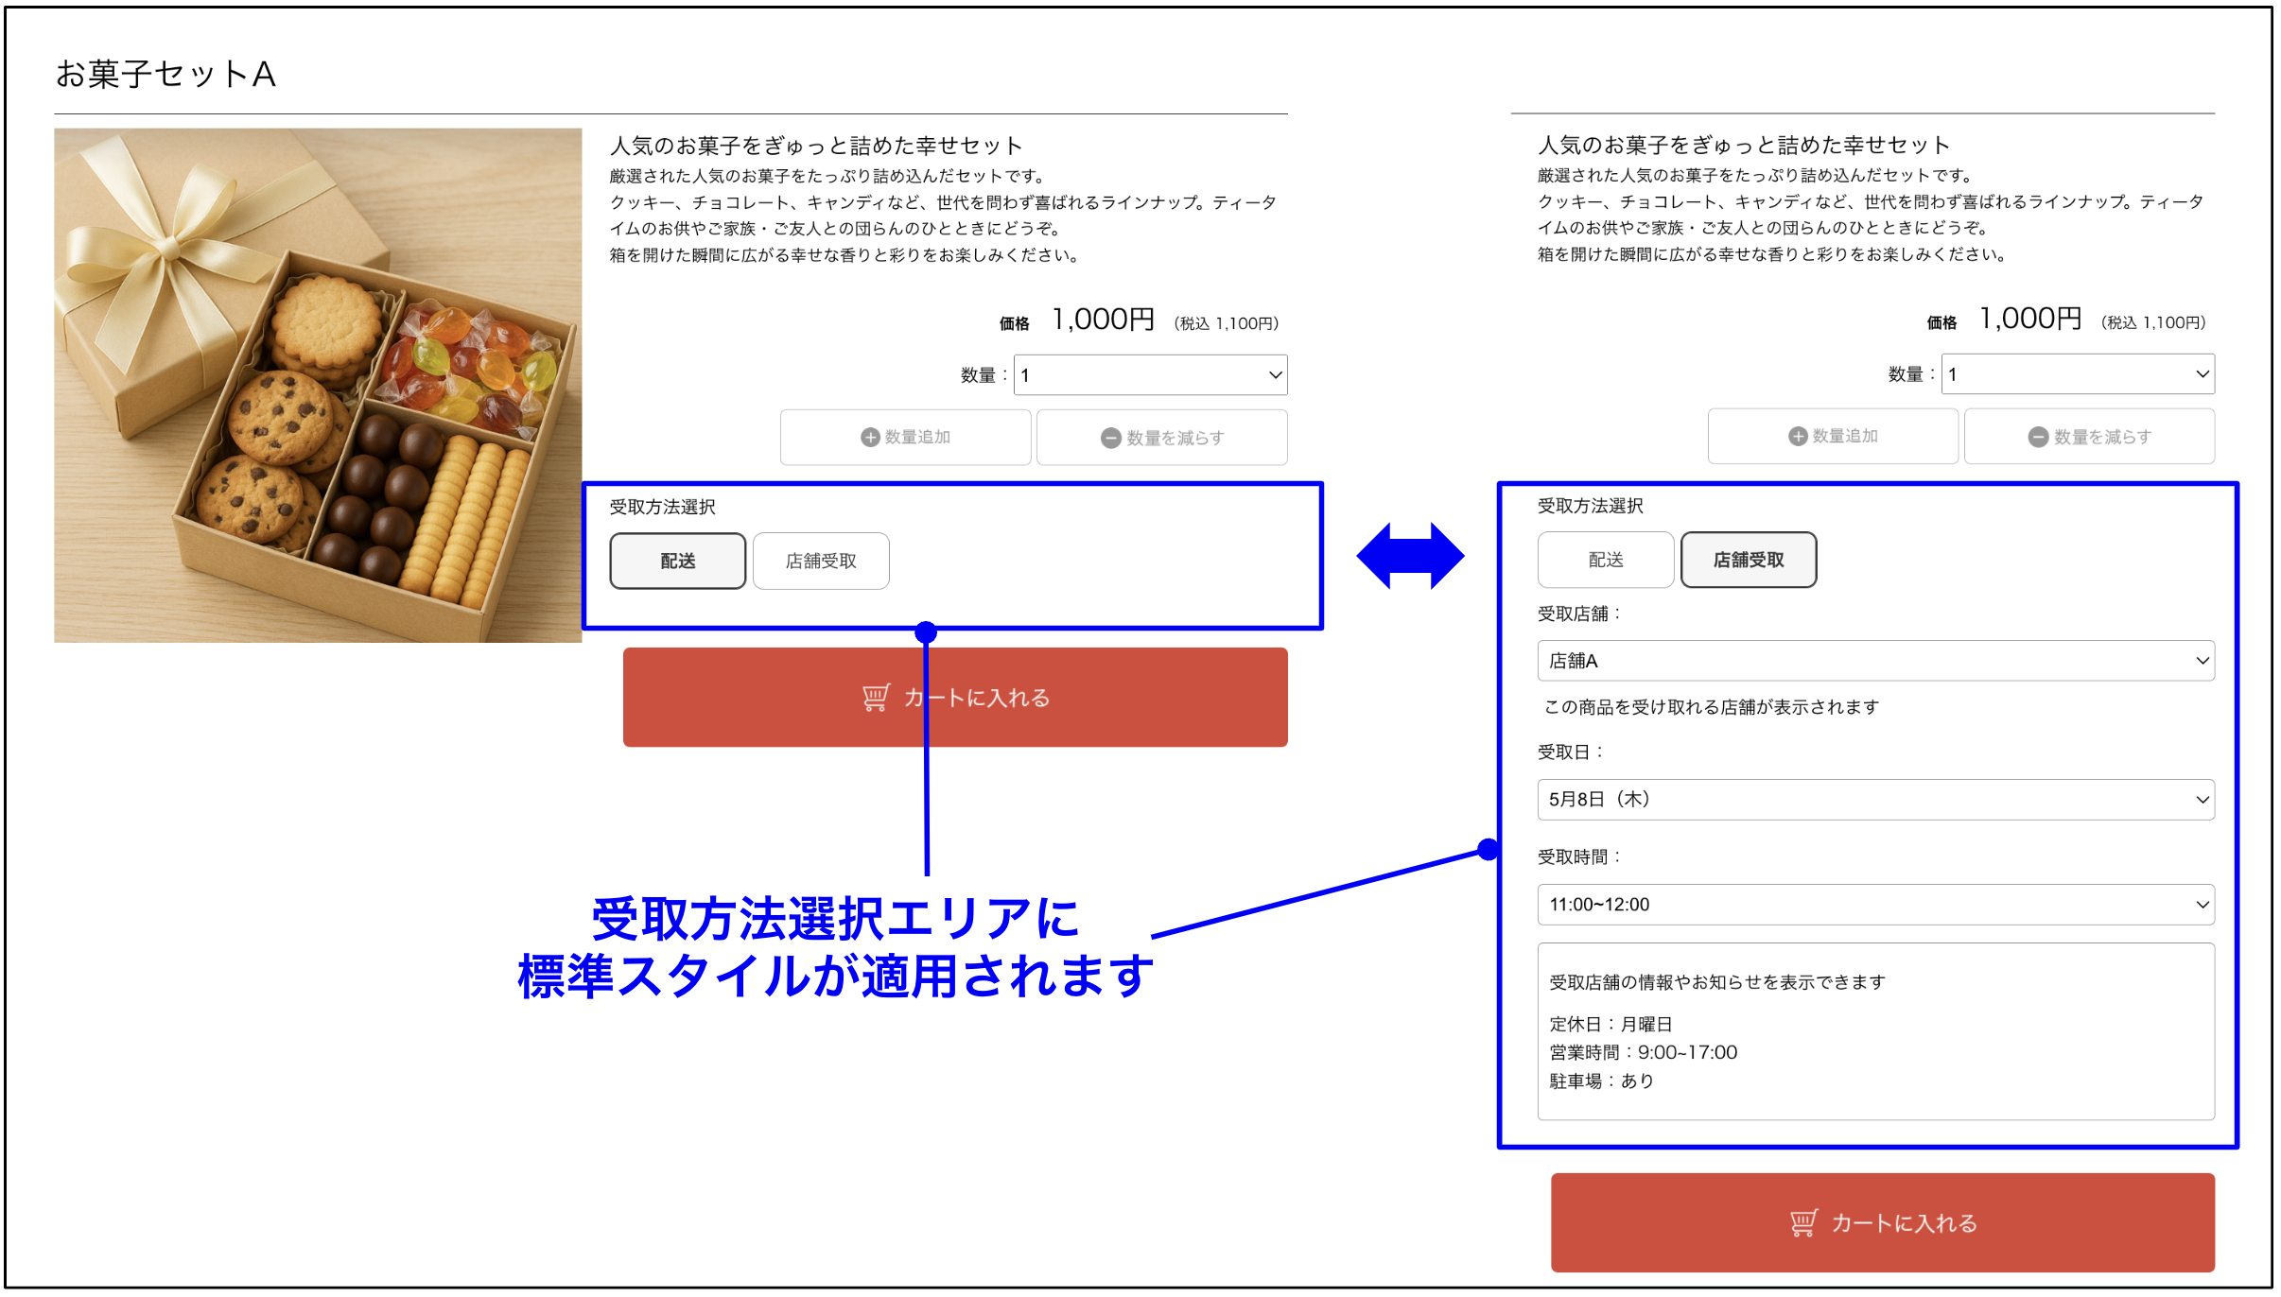Click the plus icon in right 数量追加 button
The width and height of the screenshot is (2281, 1297).
click(x=1798, y=436)
